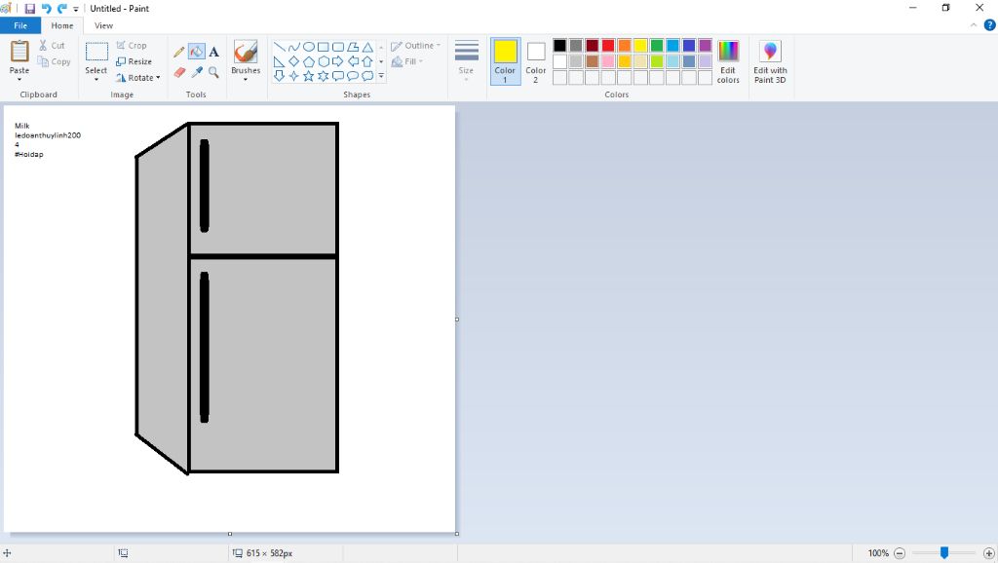Choose the Six-point star shape
This screenshot has width=998, height=563.
[324, 76]
